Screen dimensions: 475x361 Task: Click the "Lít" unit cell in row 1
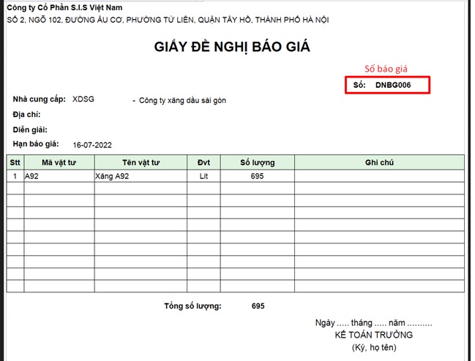[x=203, y=177]
